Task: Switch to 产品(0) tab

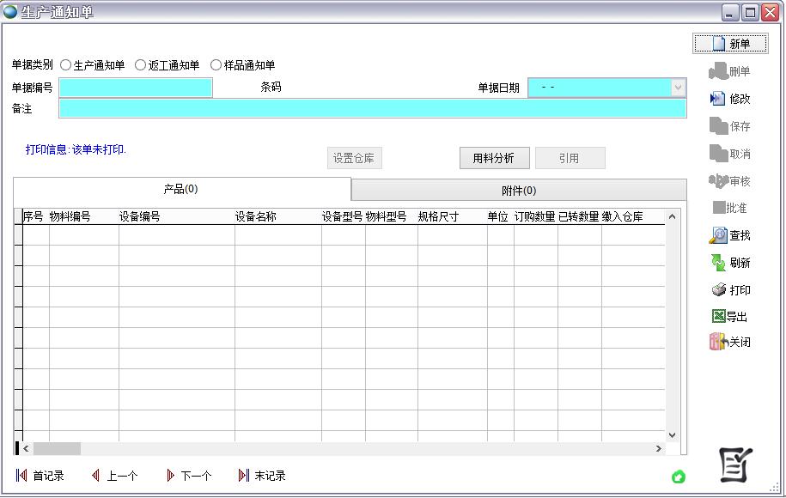Action: [x=181, y=189]
